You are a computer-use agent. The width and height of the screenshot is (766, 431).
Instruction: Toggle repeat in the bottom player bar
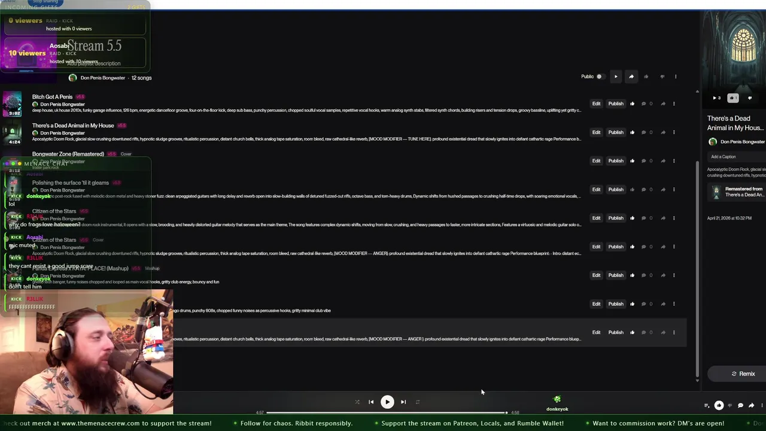418,402
